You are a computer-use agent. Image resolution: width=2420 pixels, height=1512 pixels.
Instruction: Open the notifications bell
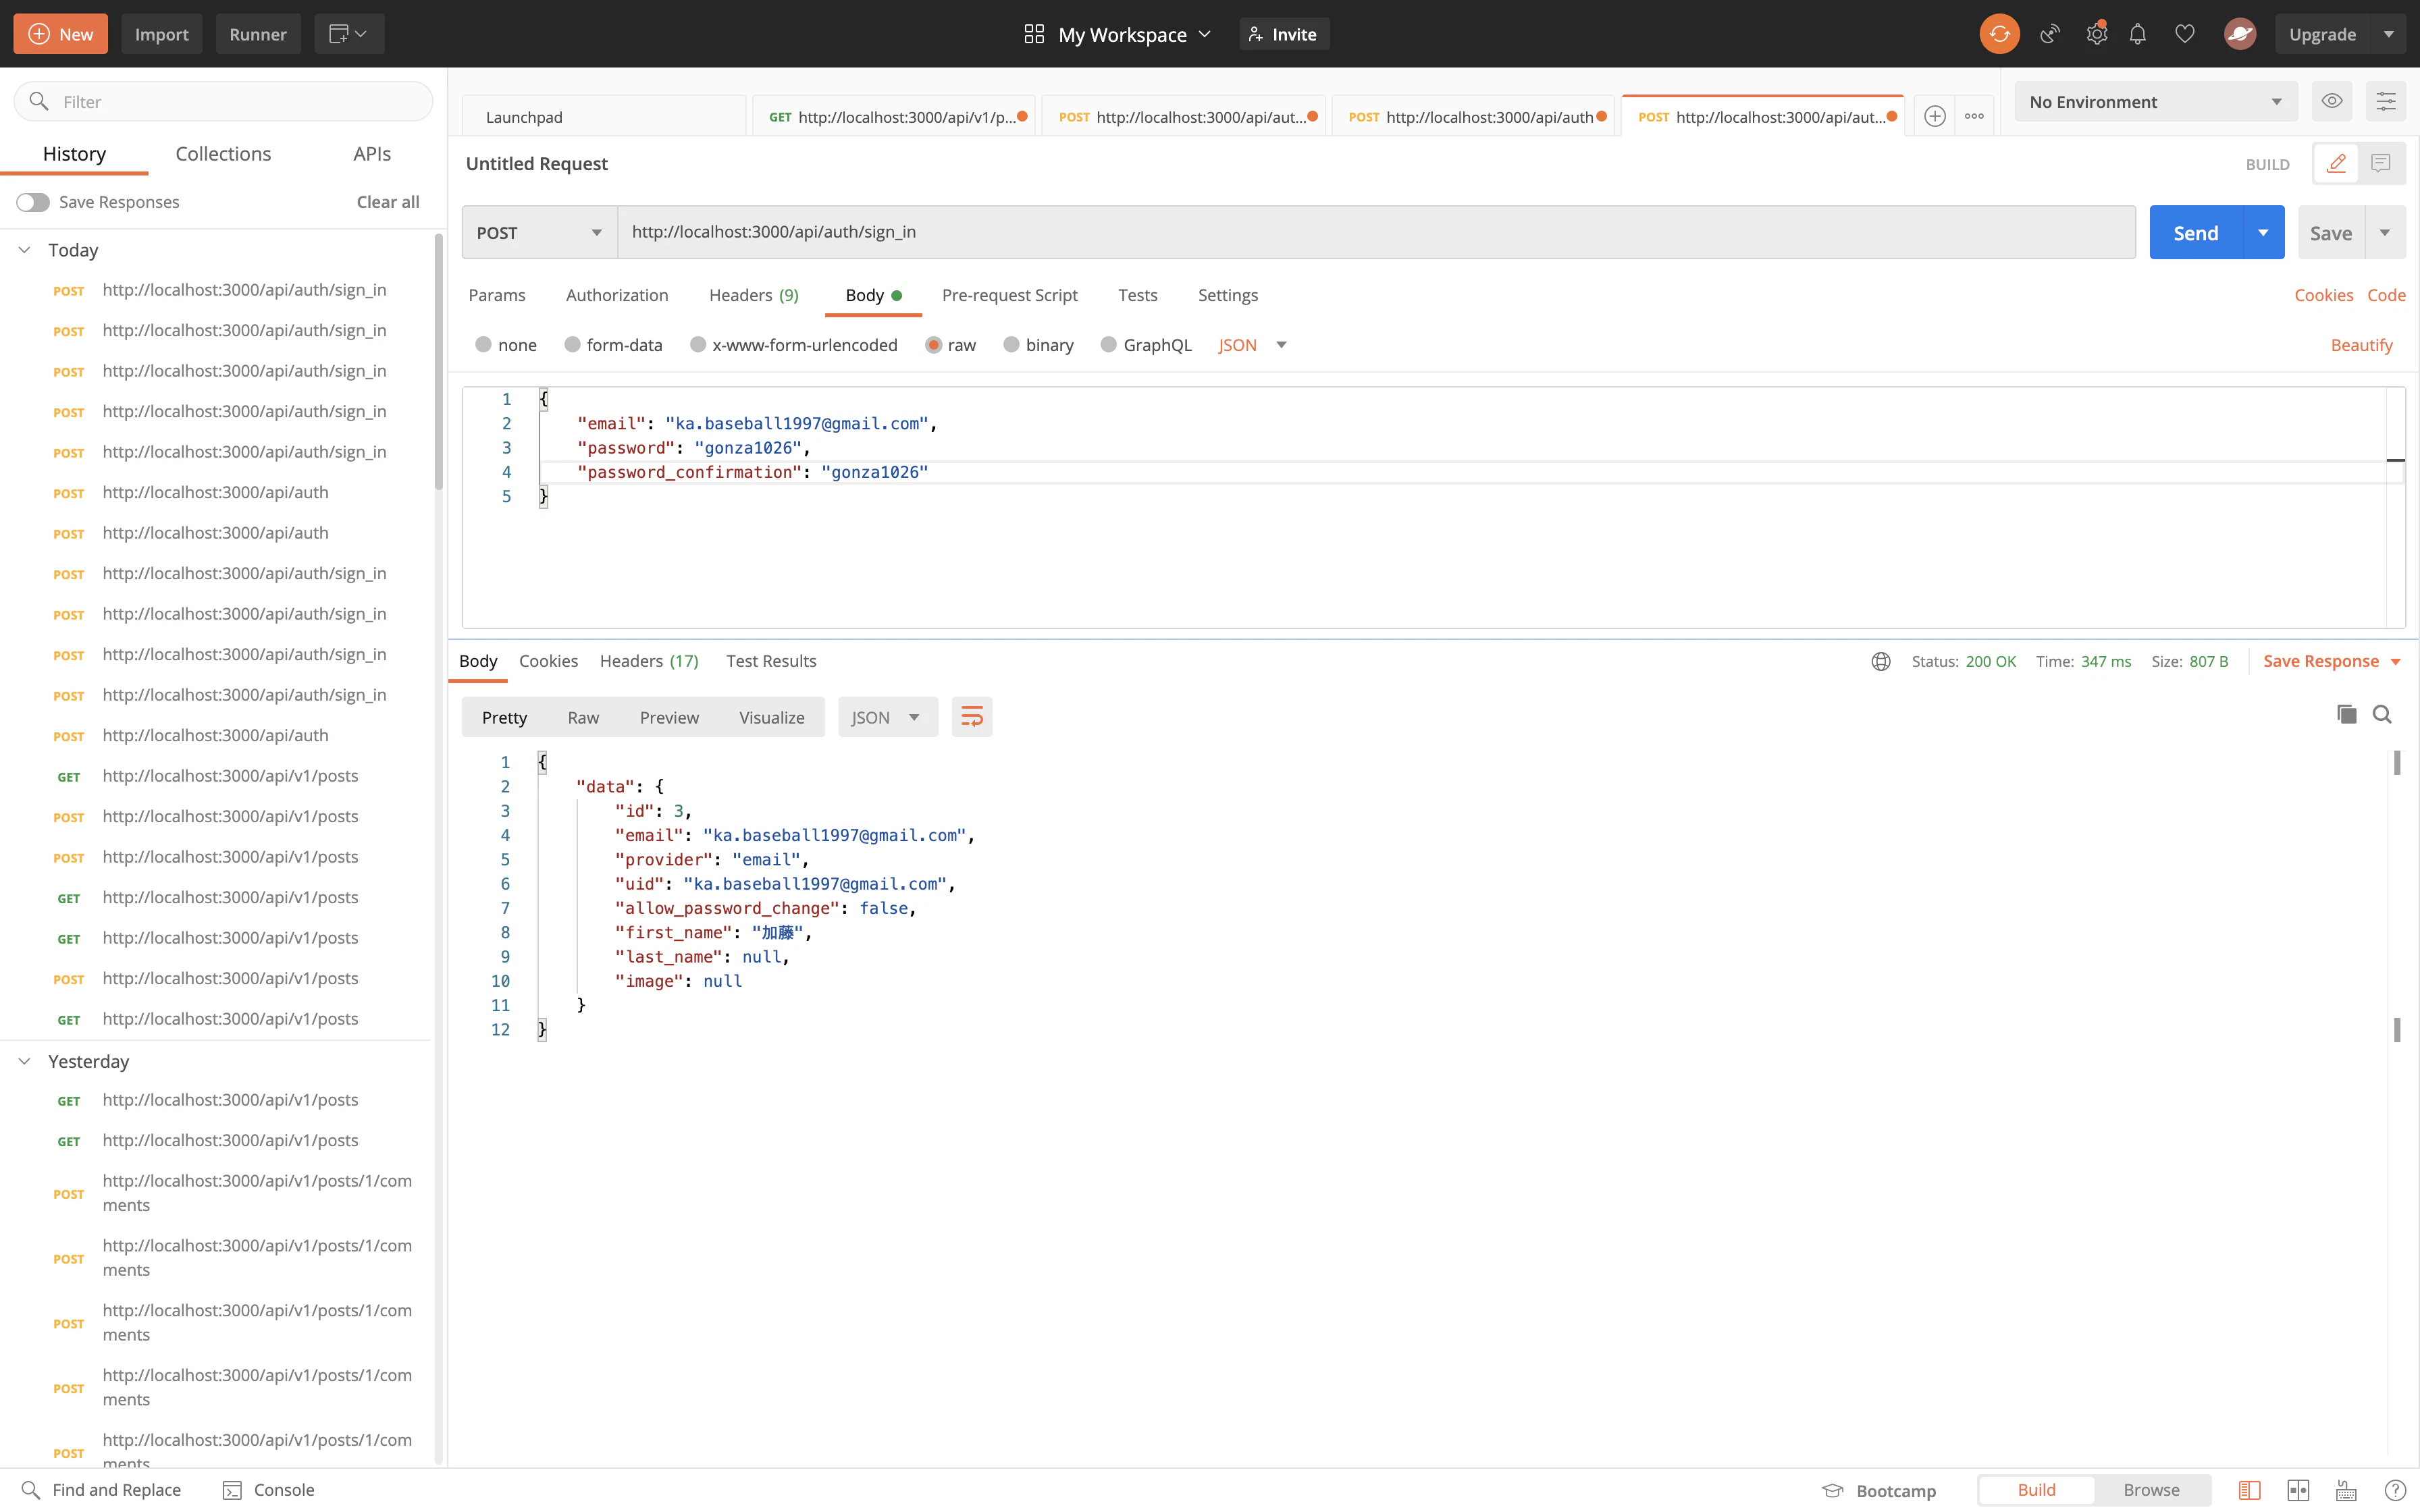point(2137,34)
